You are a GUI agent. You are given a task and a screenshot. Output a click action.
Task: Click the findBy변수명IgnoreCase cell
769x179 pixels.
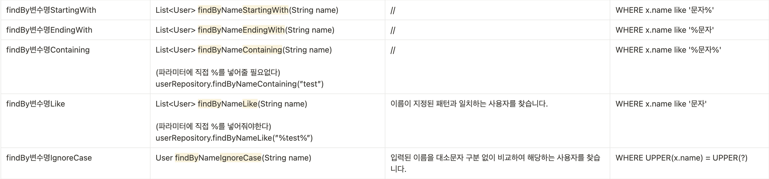pos(75,163)
